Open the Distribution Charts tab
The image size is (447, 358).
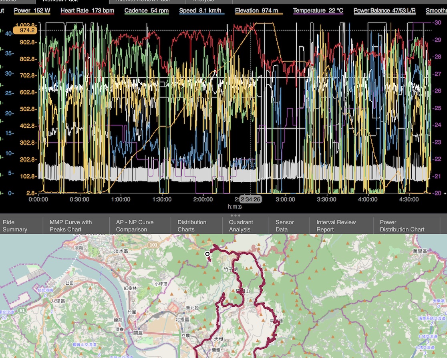coord(192,226)
